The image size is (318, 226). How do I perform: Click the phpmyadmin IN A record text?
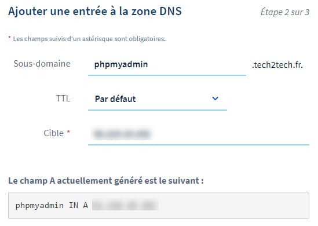(52, 206)
